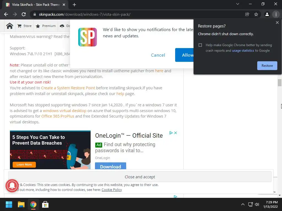Follow the 'here' uxtheme patcher link
Screen dimensions: 282x211
[x=159, y=71]
